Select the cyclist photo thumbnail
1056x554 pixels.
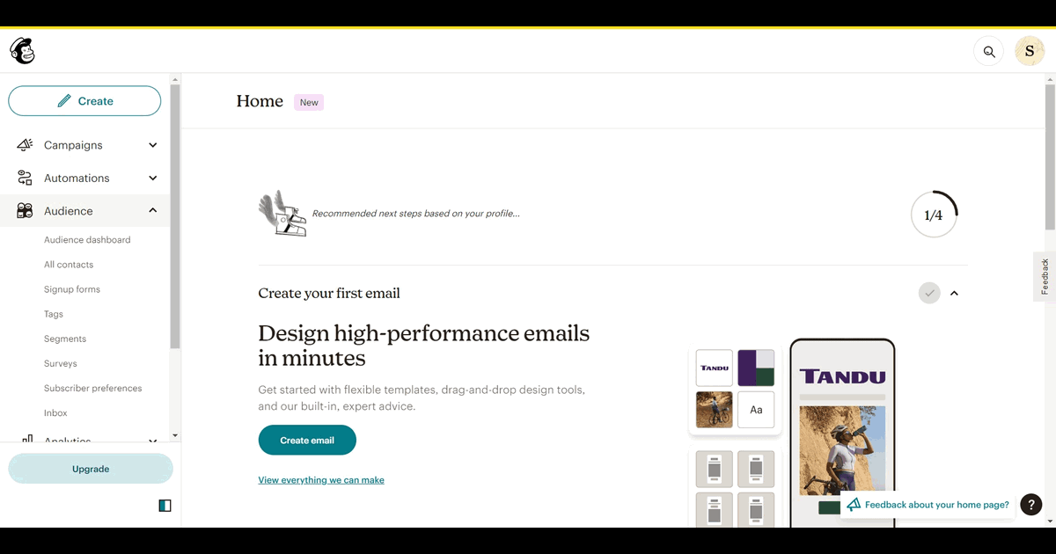tap(715, 410)
